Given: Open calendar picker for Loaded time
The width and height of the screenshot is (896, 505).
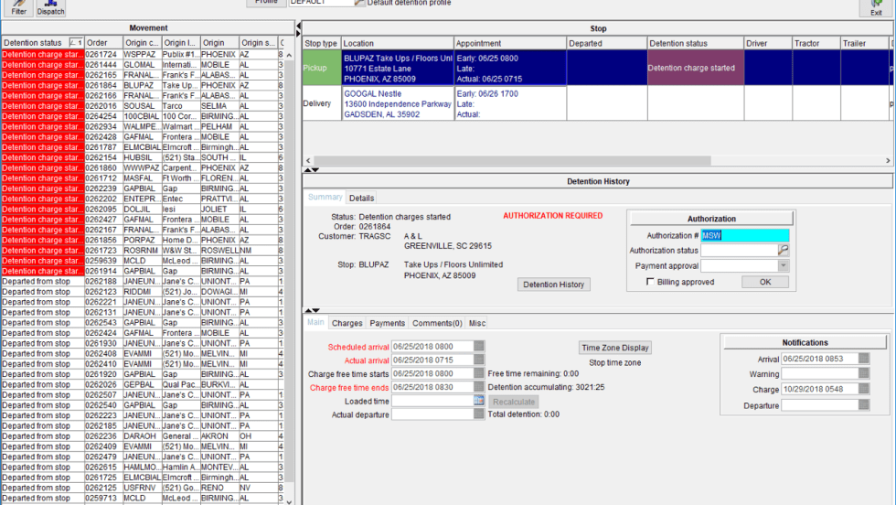Looking at the screenshot, I should [479, 401].
